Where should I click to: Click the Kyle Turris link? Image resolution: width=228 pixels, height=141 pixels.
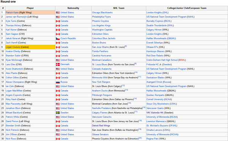(11, 21)
